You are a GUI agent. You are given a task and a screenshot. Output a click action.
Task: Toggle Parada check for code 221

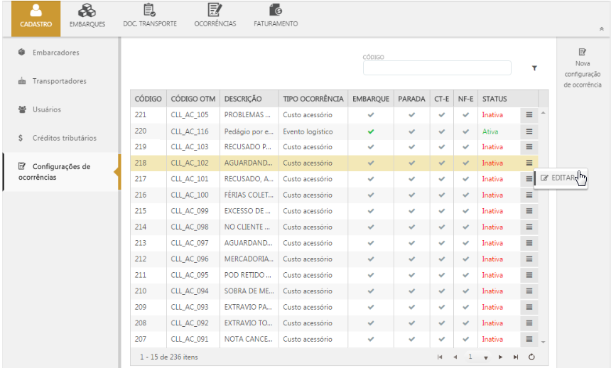click(x=411, y=114)
